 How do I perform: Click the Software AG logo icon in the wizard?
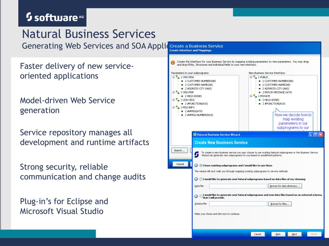click(x=196, y=154)
